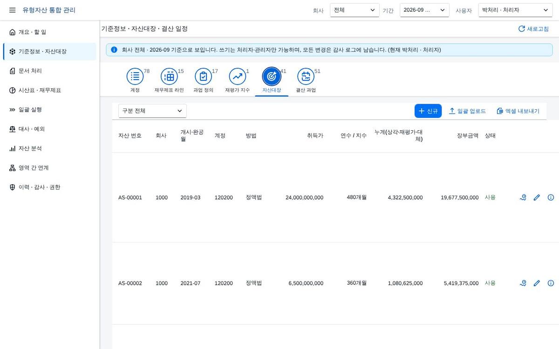
Task: Click the 2021-07 start month cell
Action: point(191,283)
